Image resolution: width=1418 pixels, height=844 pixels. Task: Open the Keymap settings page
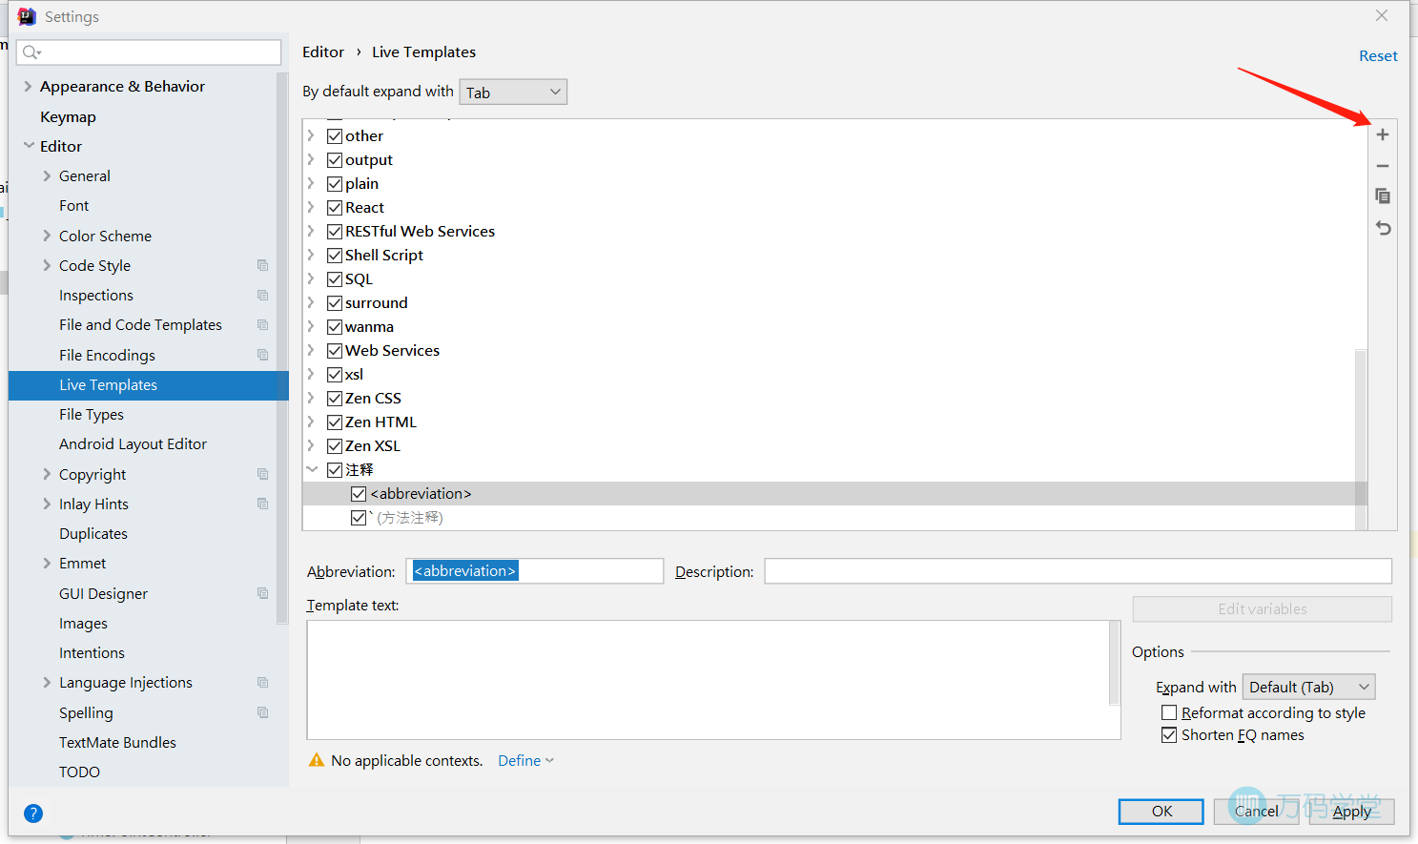[68, 116]
